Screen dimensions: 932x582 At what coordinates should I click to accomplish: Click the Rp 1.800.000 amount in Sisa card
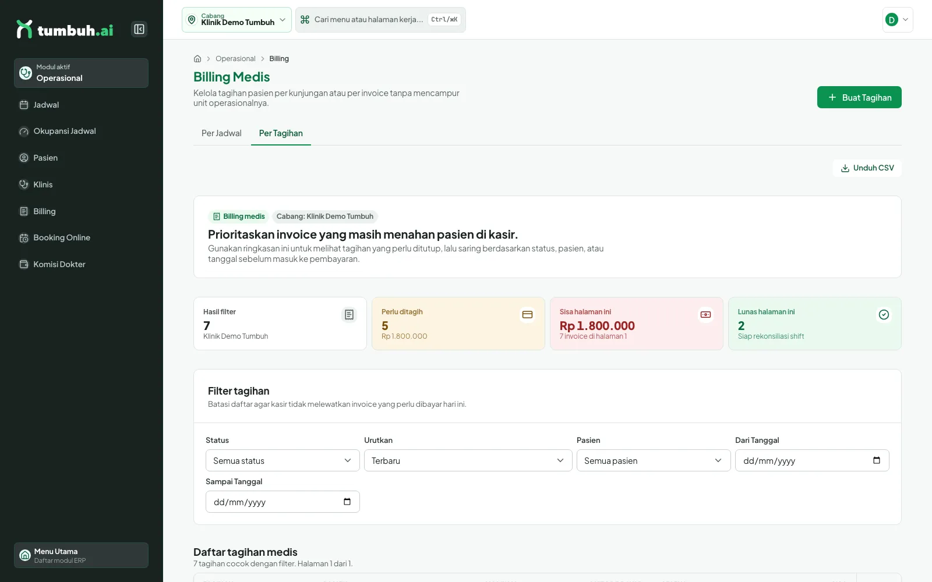(597, 326)
